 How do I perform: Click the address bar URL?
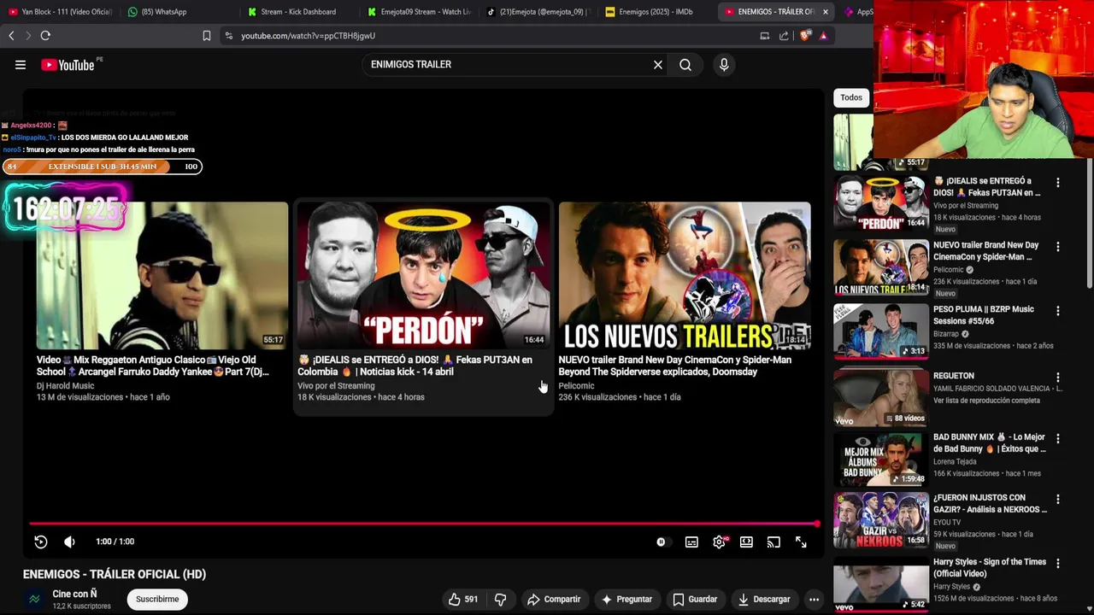pyautogui.click(x=309, y=36)
